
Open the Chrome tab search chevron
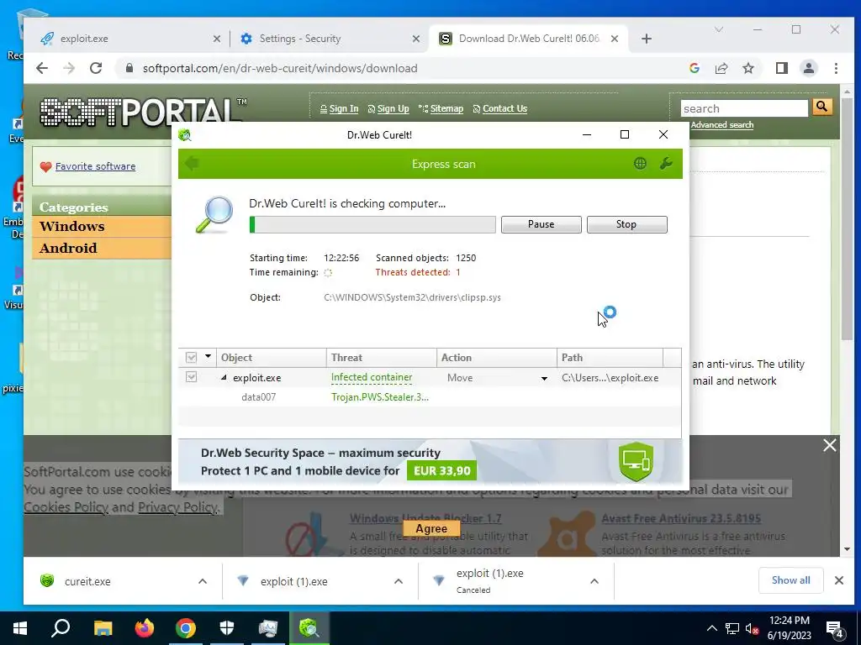click(x=718, y=29)
